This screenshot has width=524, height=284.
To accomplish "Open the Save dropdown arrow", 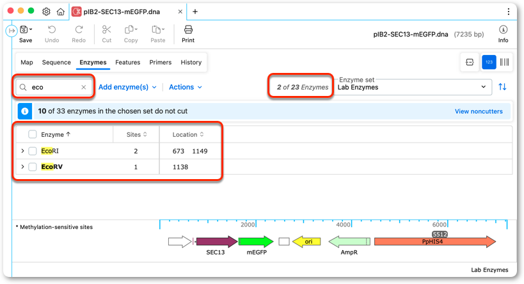I will (x=31, y=29).
